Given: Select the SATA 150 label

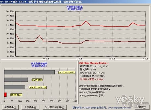Looking at the screenshot, I should tap(37, 80).
